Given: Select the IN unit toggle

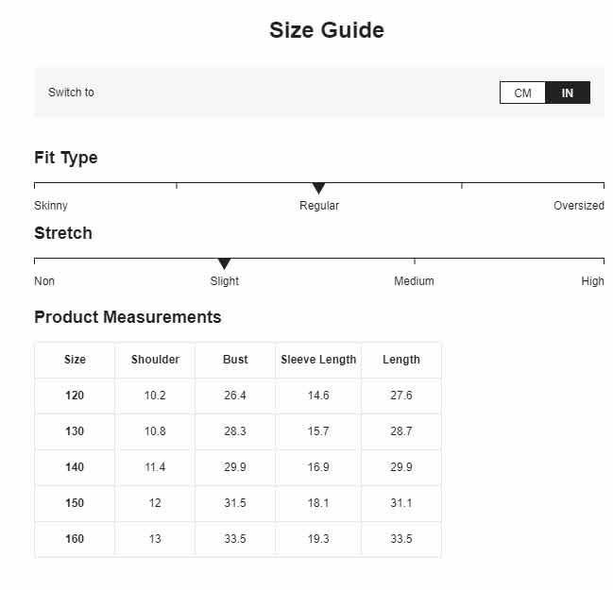Looking at the screenshot, I should (568, 93).
